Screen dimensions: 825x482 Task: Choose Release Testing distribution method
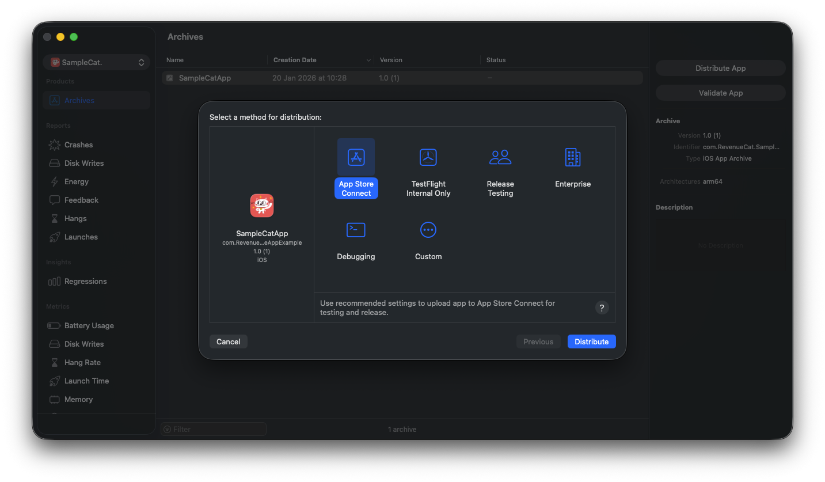[500, 157]
